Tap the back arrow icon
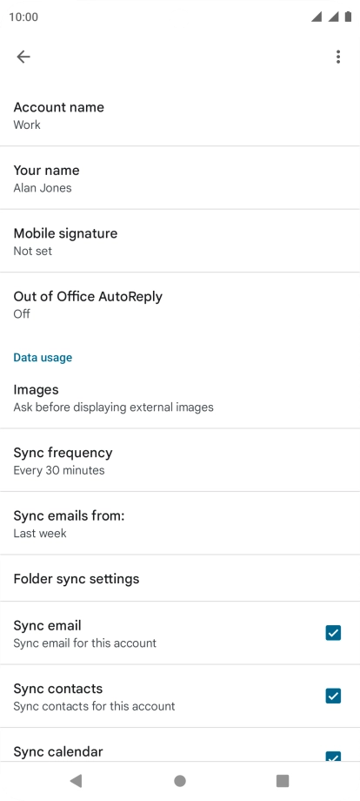 pos(23,57)
